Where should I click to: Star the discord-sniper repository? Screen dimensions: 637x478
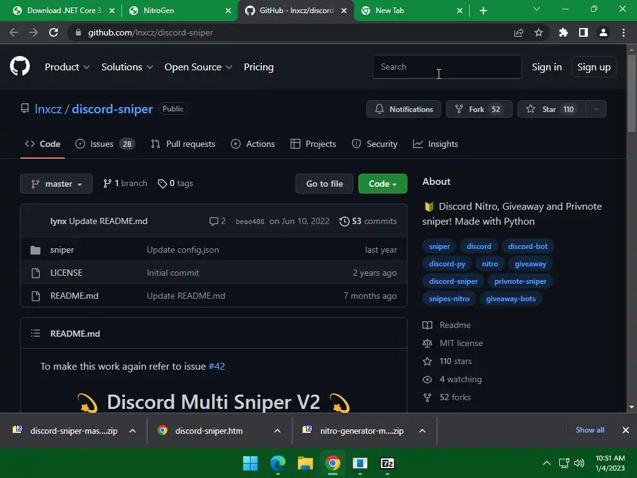pos(551,109)
